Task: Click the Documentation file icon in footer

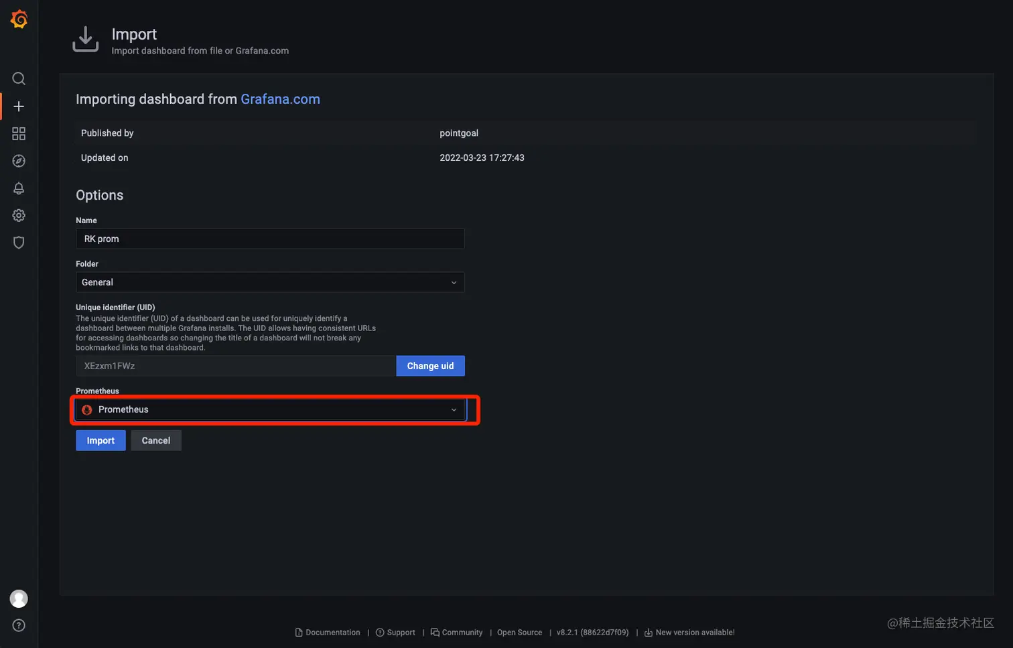Action: coord(299,633)
